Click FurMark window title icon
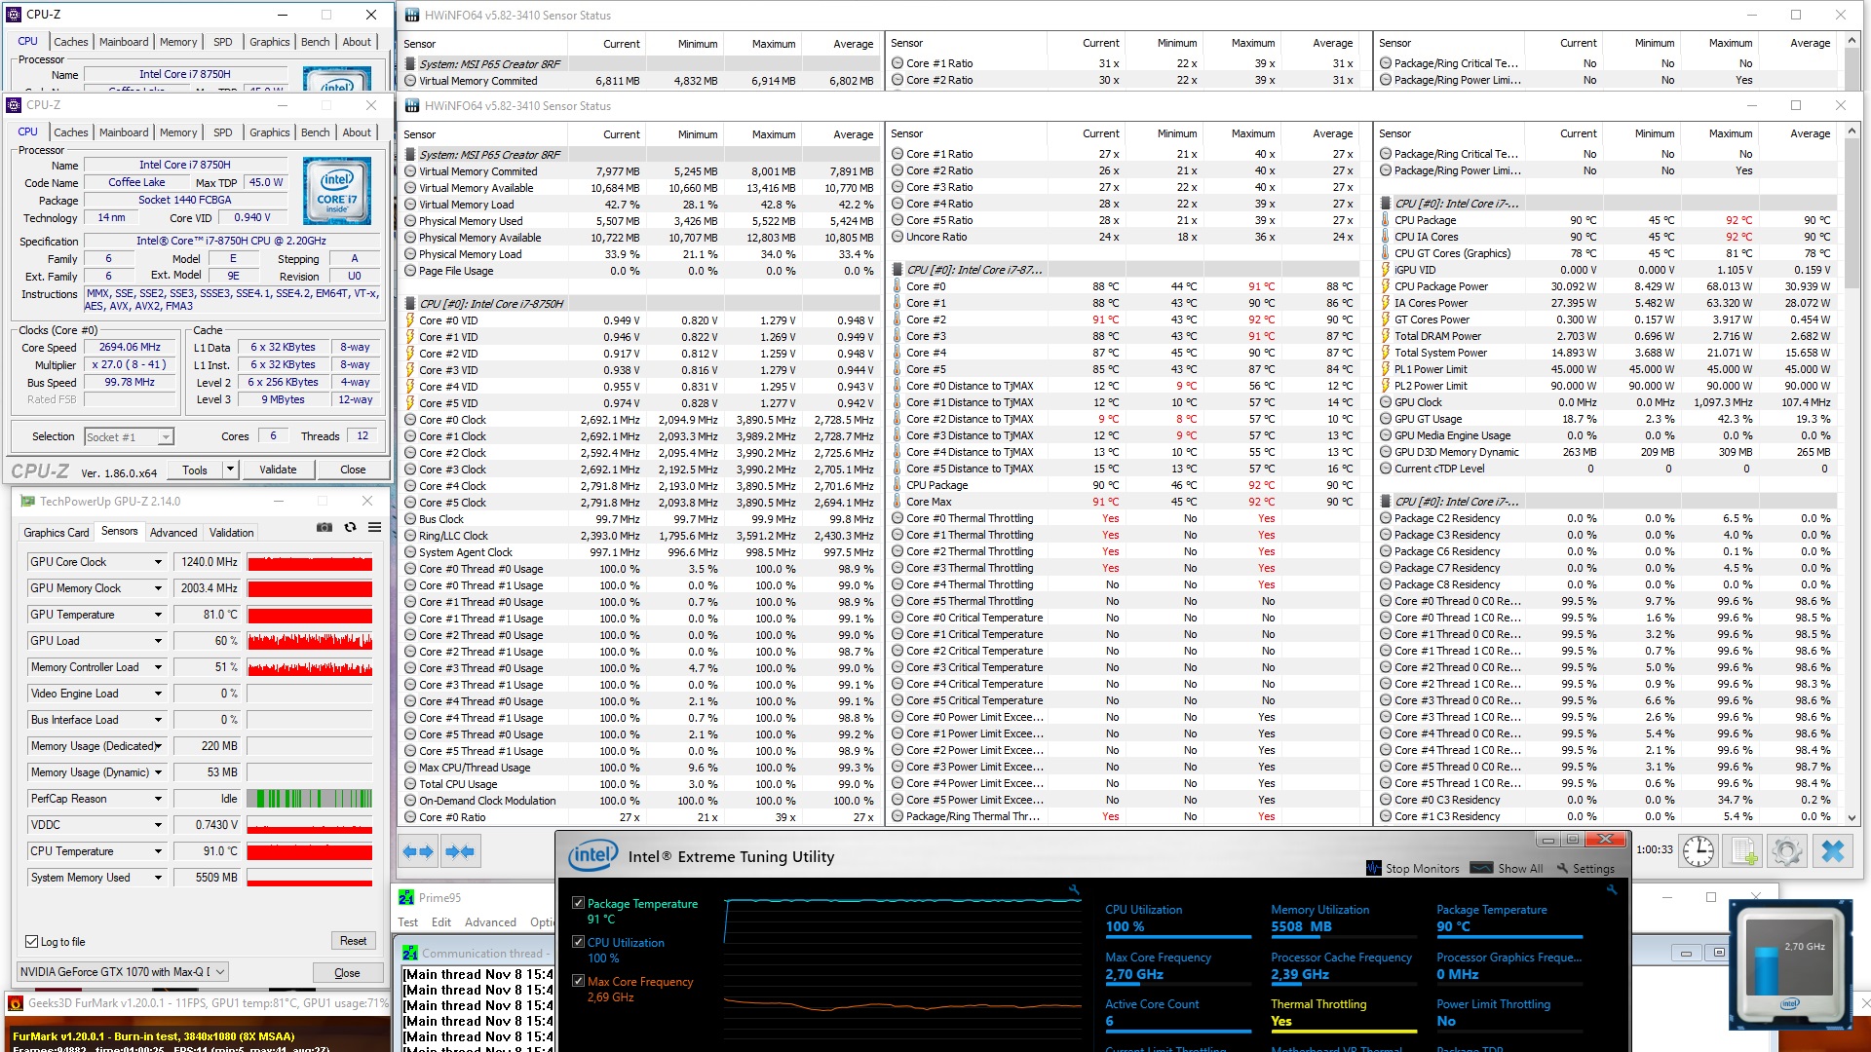The image size is (1871, 1052). 15,1002
